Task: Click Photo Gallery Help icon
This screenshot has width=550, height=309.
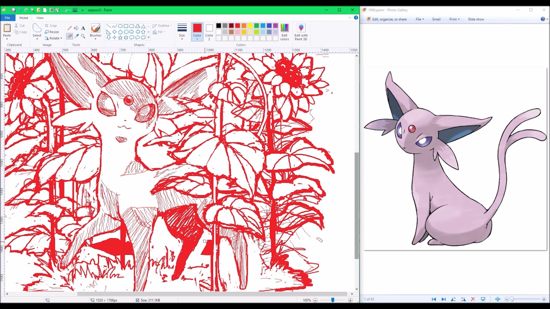Action: pyautogui.click(x=543, y=19)
